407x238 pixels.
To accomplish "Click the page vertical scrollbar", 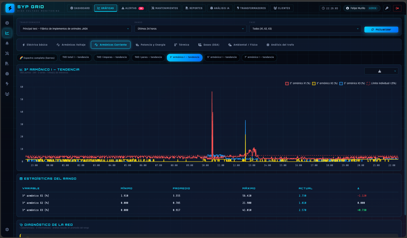I will pyautogui.click(x=405, y=115).
